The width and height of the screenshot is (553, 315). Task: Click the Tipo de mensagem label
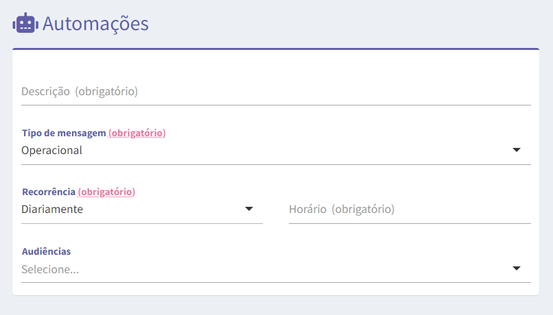(x=64, y=133)
